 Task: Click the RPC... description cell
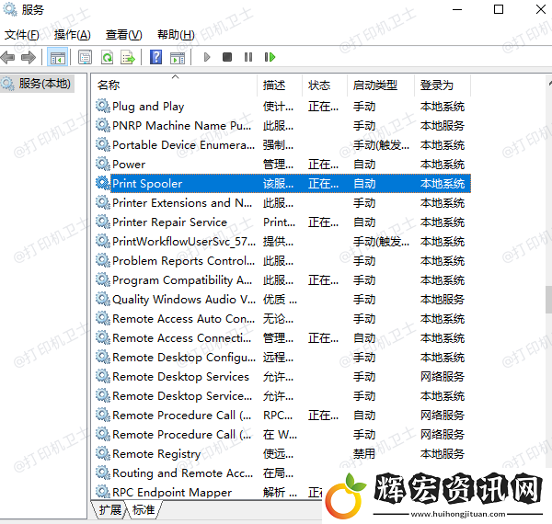click(278, 416)
